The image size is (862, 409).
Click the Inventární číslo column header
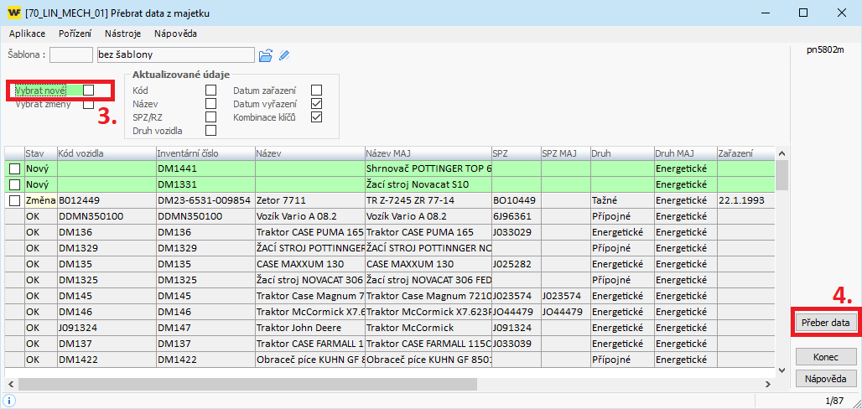(205, 153)
